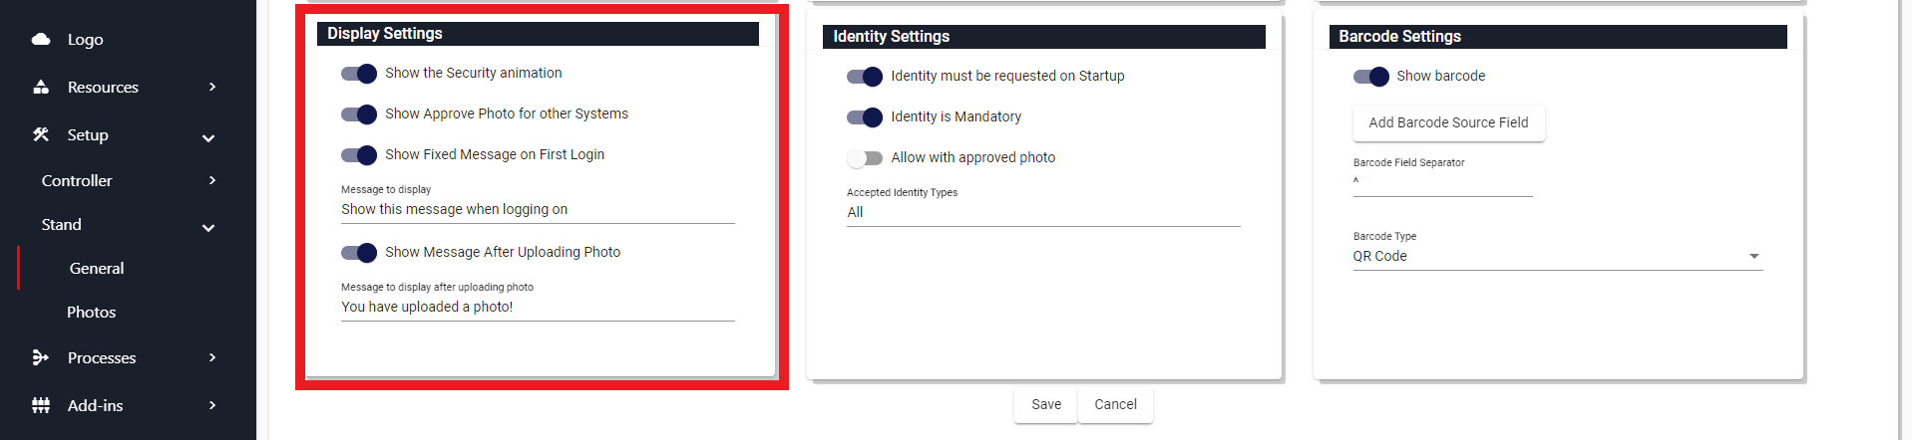Click the Message to display text field
The width and height of the screenshot is (1912, 440).
click(538, 209)
